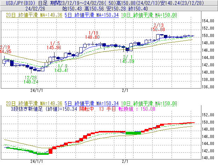Click 2/1 date label under candlestick chart
218x166 pixels.
pos(125,91)
